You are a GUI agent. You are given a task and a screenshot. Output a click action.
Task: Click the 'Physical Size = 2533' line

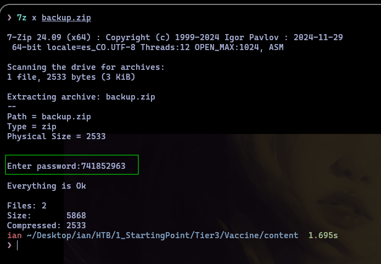click(x=56, y=136)
